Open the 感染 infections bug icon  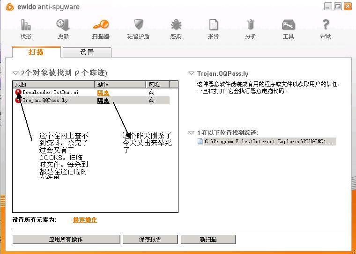click(176, 24)
